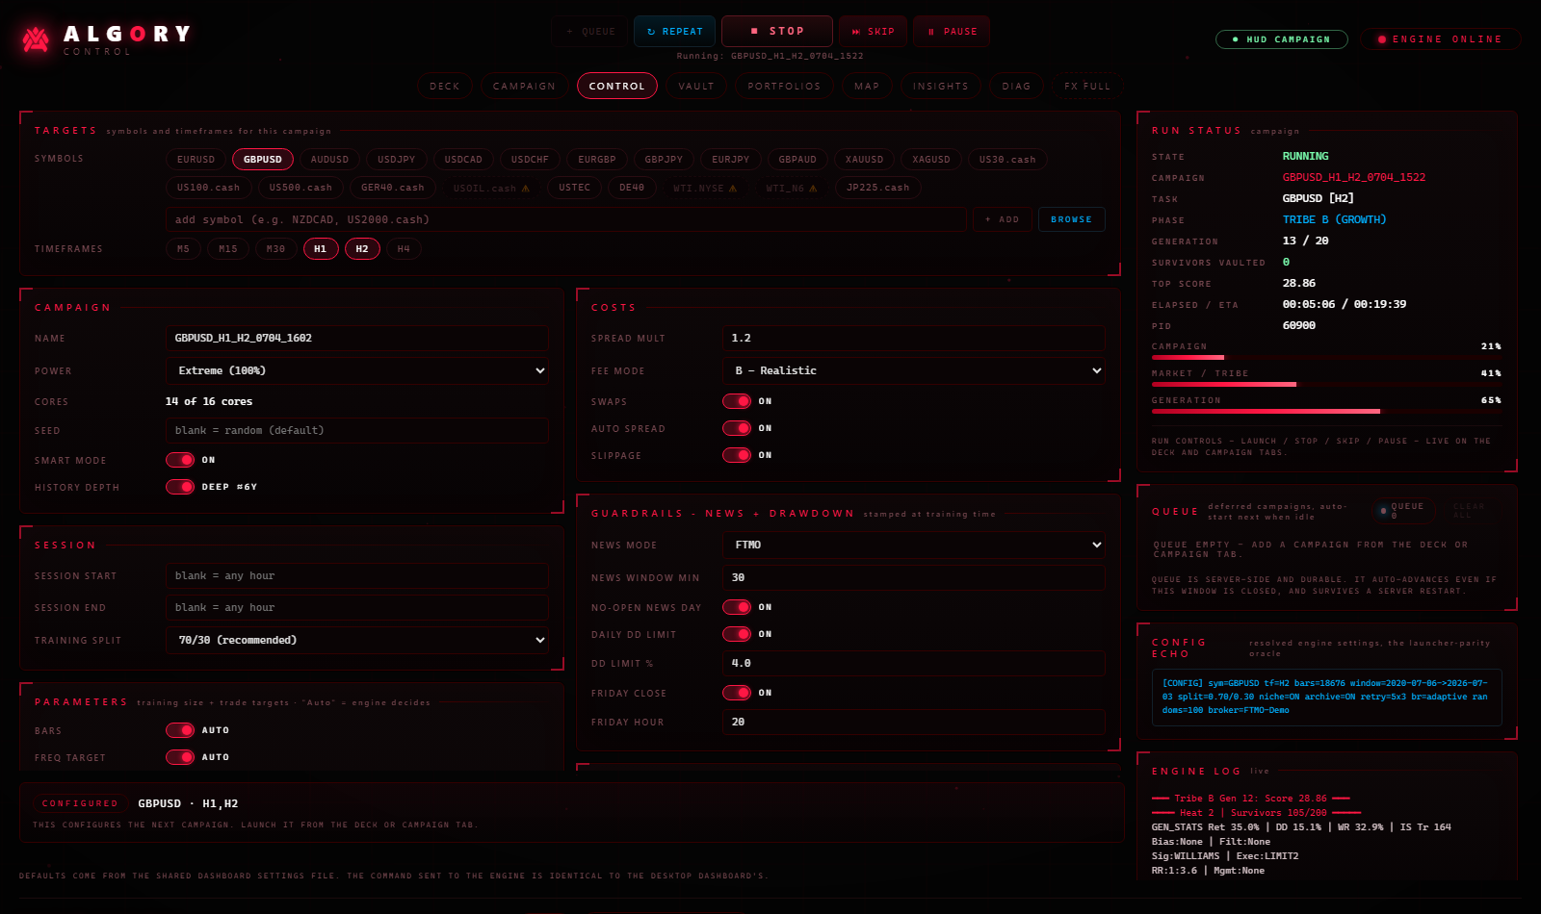Switch to the Deck tab
1541x914 pixels.
(x=445, y=87)
